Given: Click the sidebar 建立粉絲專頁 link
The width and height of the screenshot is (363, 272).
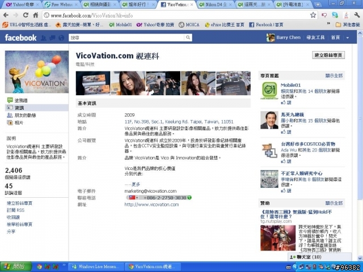Looking at the screenshot, I should (x=19, y=203).
